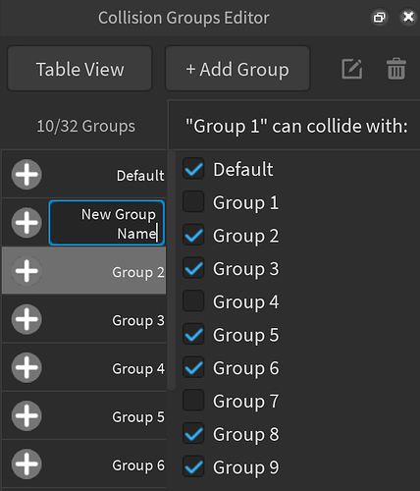This screenshot has width=420, height=491.
Task: Enable collision with Group 4 checkbox
Action: [x=193, y=301]
